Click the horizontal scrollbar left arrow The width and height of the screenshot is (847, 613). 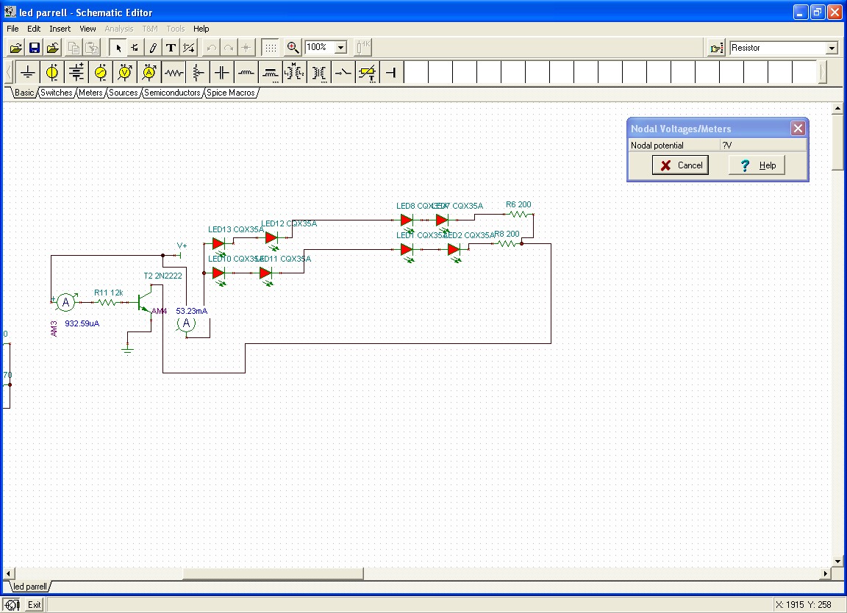7,573
